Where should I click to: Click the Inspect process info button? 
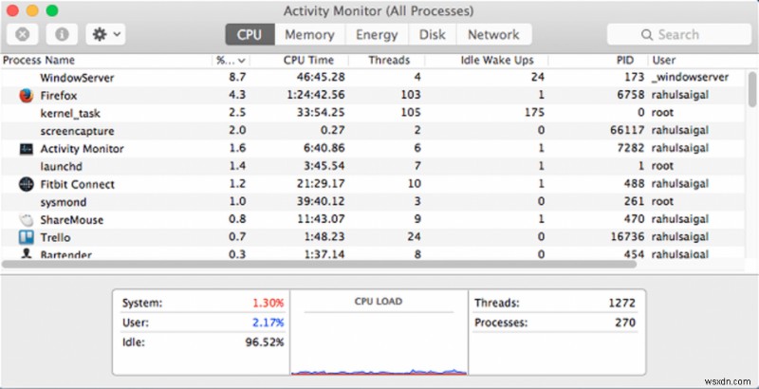click(x=62, y=34)
